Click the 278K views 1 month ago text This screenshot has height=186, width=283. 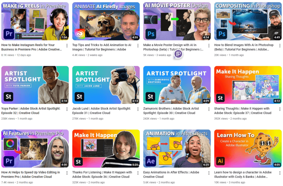88,119
